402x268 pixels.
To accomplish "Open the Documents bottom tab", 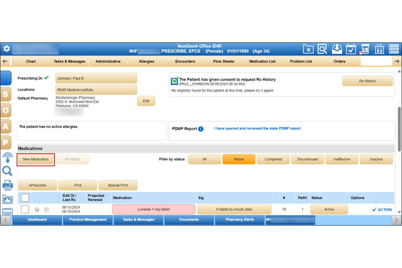I will point(189,220).
